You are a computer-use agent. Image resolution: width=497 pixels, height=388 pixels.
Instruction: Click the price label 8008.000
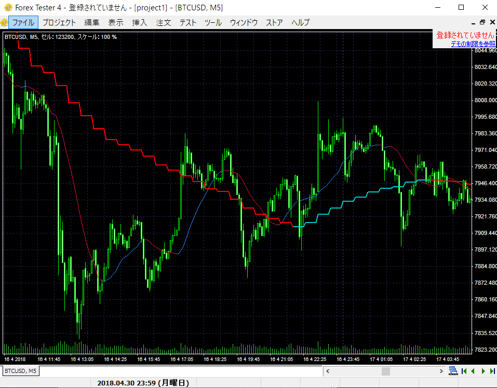coord(485,100)
